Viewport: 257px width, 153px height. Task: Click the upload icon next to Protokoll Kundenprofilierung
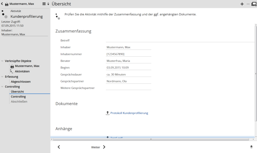pyautogui.click(x=108, y=113)
